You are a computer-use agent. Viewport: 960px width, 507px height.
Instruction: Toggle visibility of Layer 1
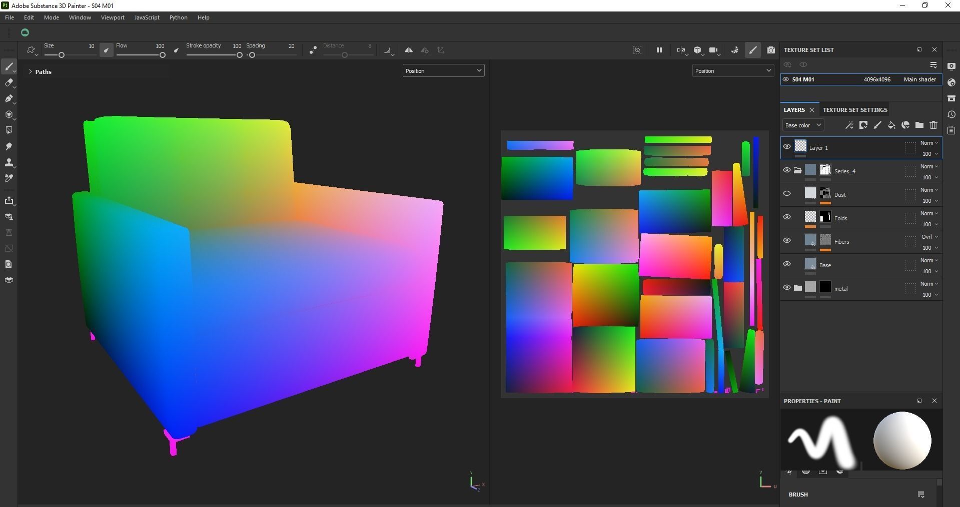coord(786,147)
